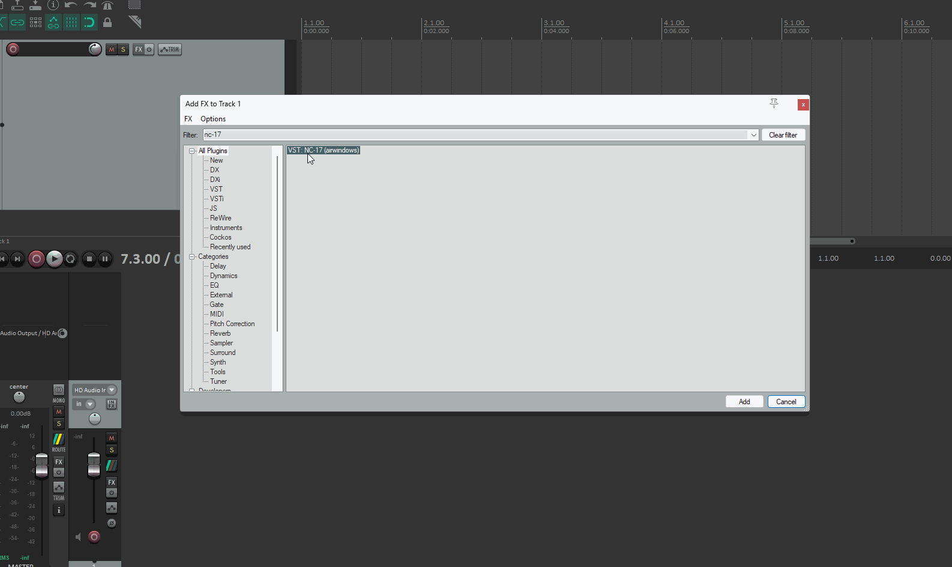Select the Reverb category
952x567 pixels.
point(220,333)
